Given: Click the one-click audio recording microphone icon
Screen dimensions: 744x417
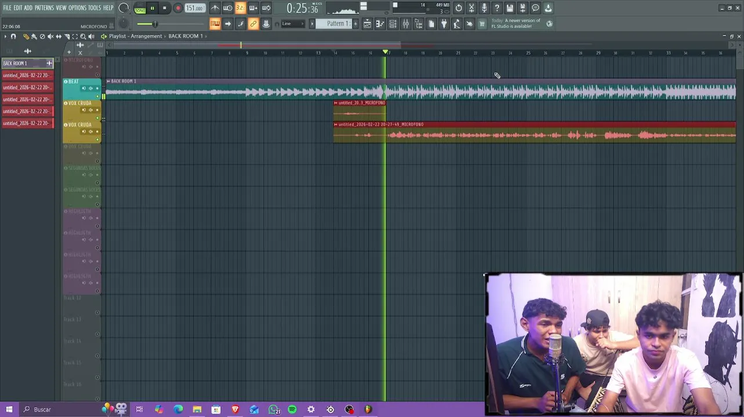Looking at the screenshot, I should pos(484,8).
